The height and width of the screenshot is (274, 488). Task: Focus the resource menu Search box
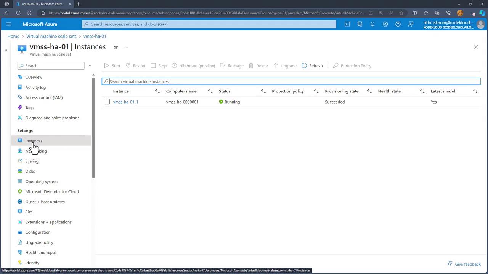point(51,66)
